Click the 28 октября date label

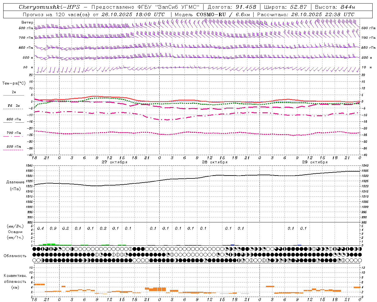(215, 162)
